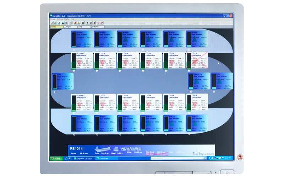Select the WB5P Sea Water tank card
This screenshot has width=284, height=177.
tap(105, 39)
